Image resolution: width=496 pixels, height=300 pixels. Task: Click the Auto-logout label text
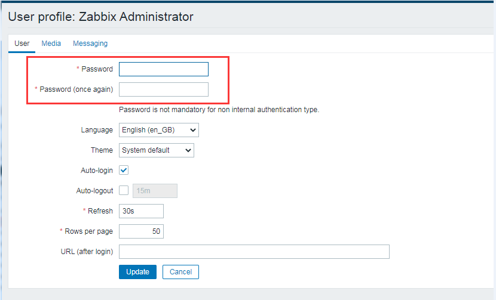pos(95,191)
